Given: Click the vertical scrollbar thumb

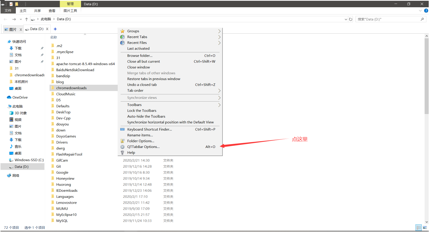Looking at the screenshot, I should coord(427,76).
